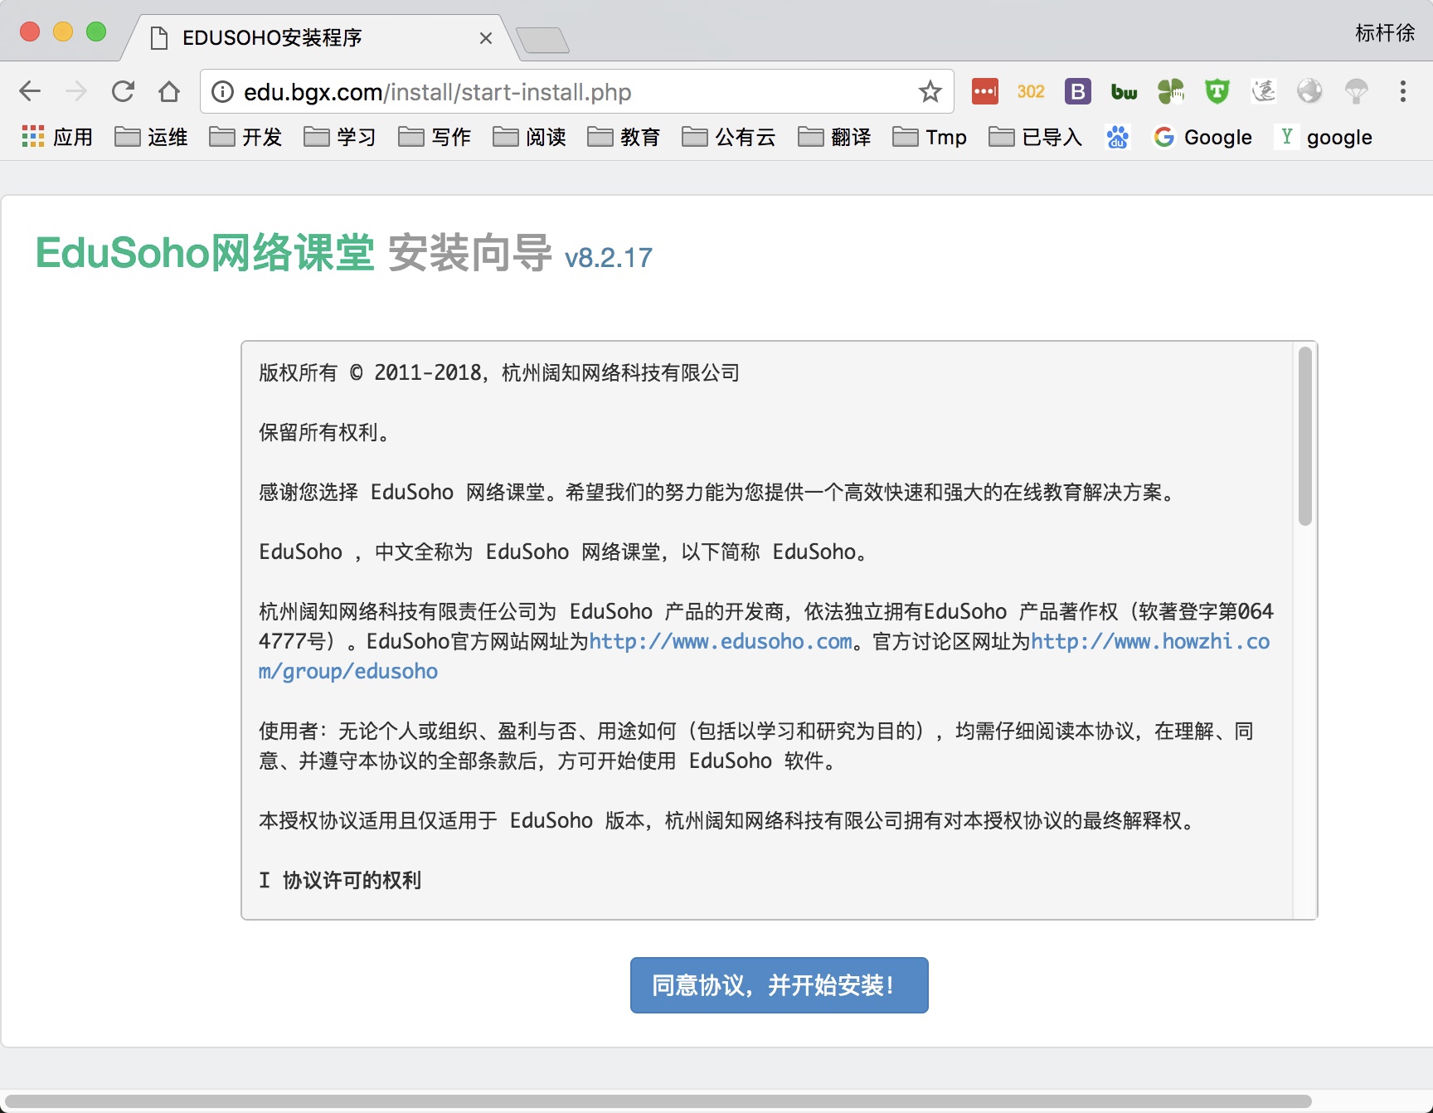Click the license text vertical scrollbar thumb
The width and height of the screenshot is (1433, 1113).
click(x=1305, y=436)
